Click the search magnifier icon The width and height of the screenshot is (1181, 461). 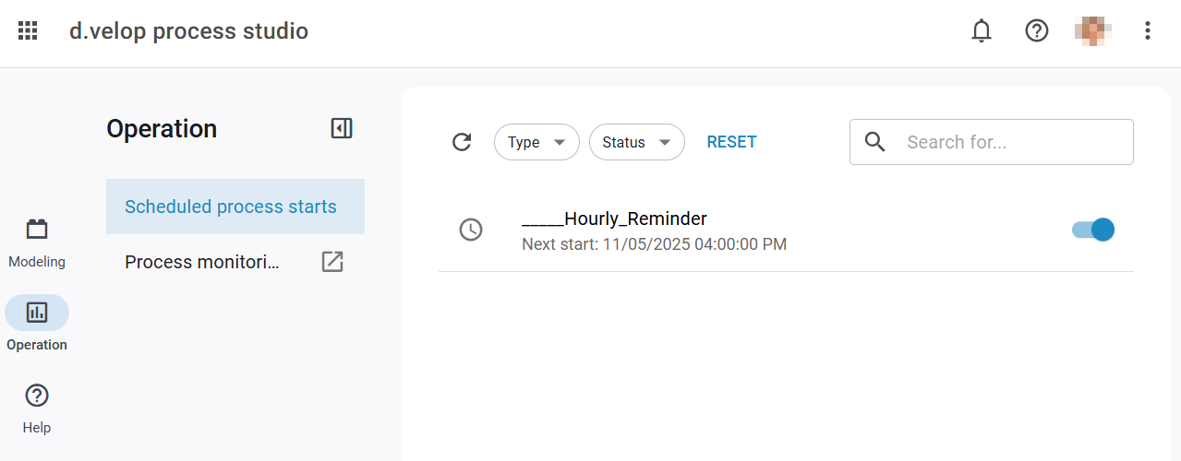tap(875, 142)
